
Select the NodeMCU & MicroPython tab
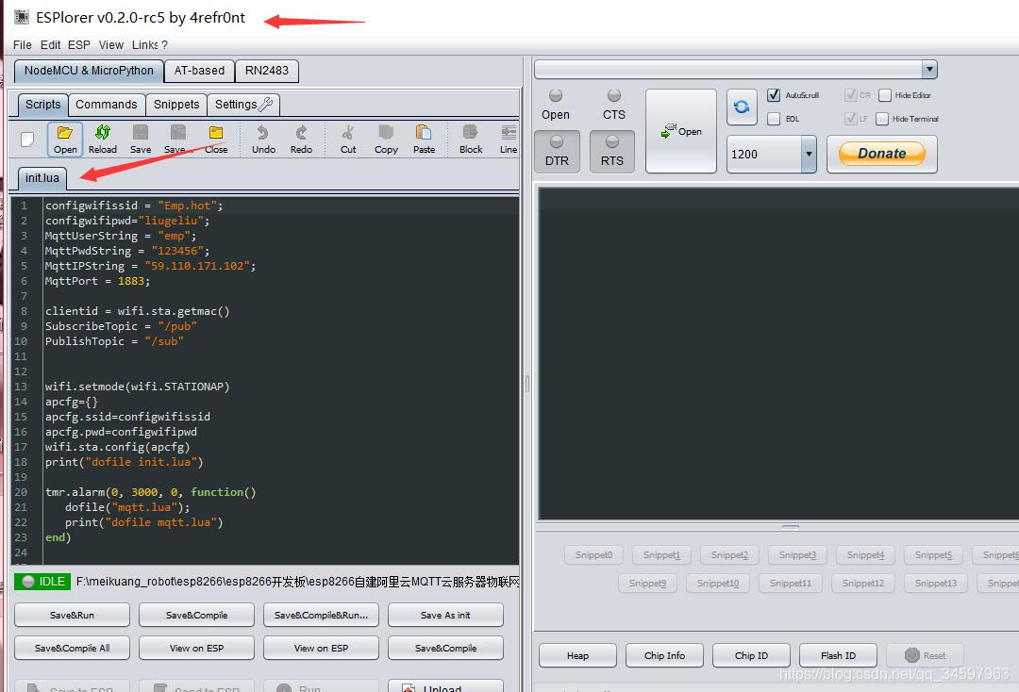[x=89, y=71]
